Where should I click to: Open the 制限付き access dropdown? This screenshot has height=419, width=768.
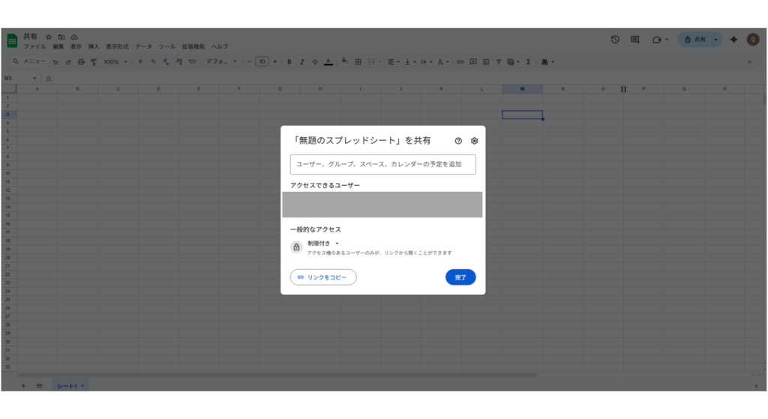323,244
